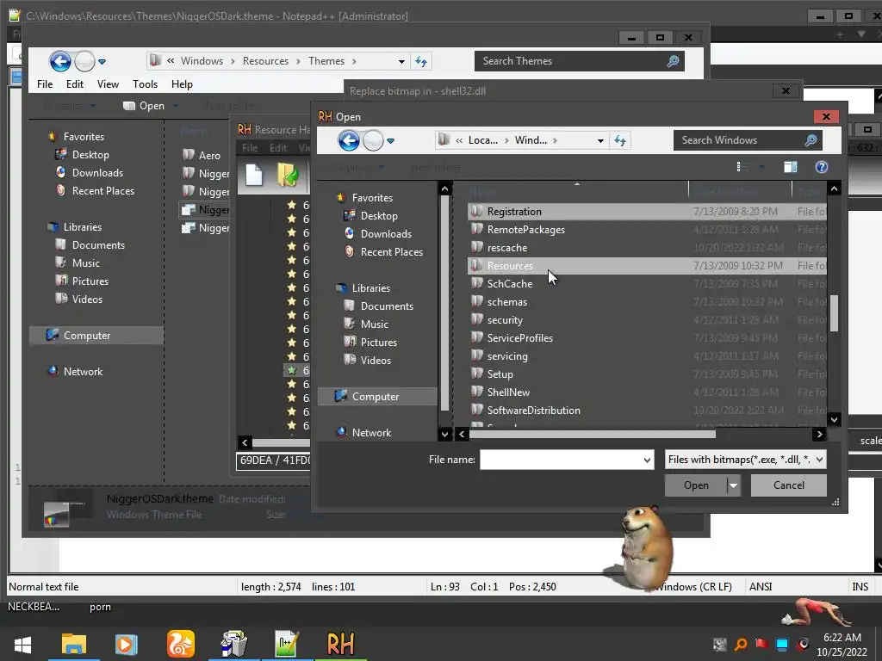Click the red flag tray icon
This screenshot has height=661, width=882.
click(x=761, y=644)
